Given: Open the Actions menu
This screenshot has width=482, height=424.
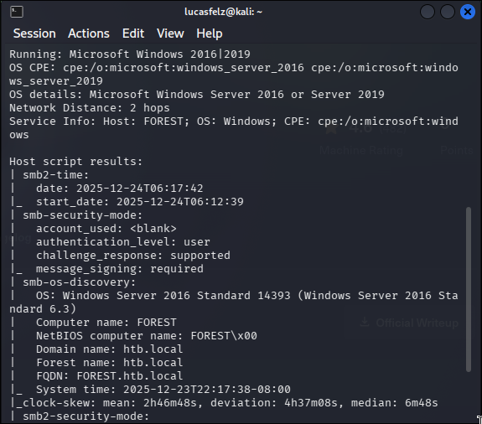Looking at the screenshot, I should pyautogui.click(x=89, y=34).
